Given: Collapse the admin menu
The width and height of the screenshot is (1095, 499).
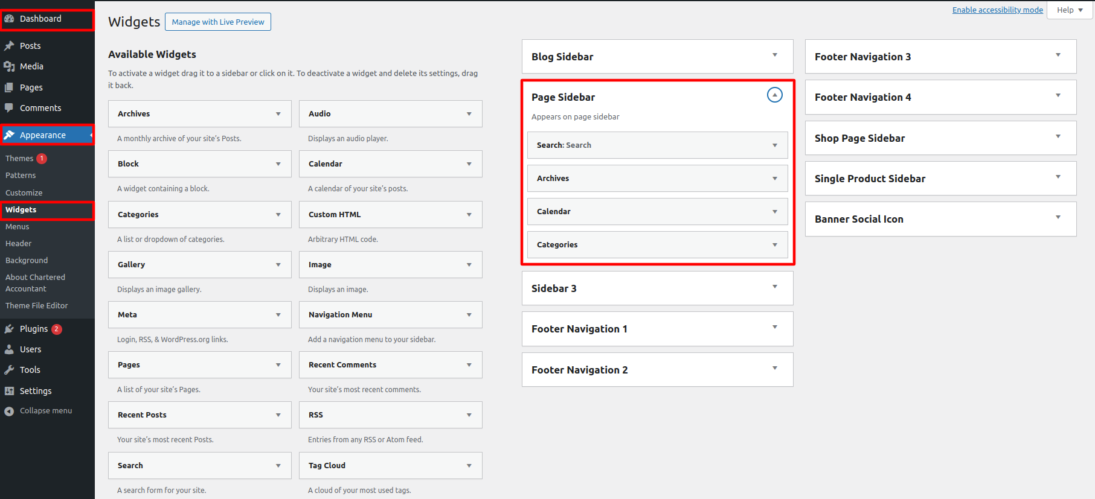Looking at the screenshot, I should [9, 411].
